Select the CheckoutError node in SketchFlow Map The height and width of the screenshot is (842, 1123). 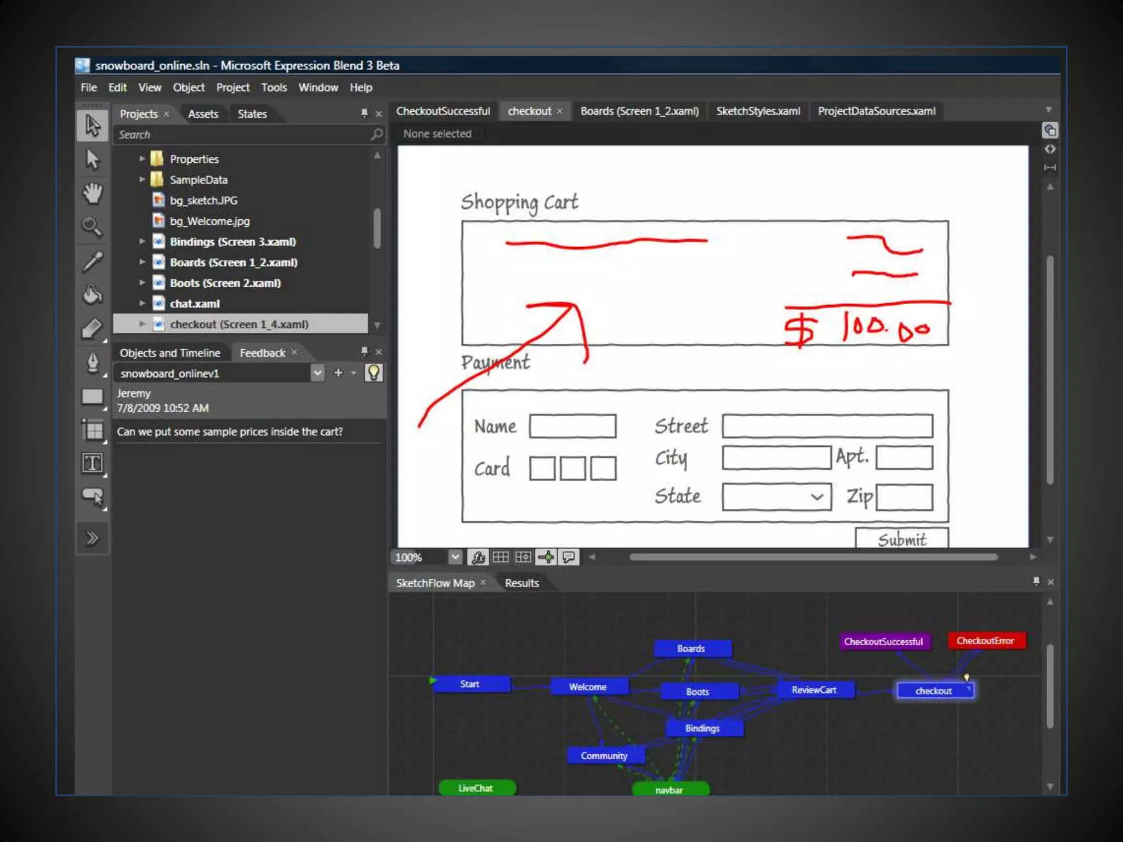985,641
